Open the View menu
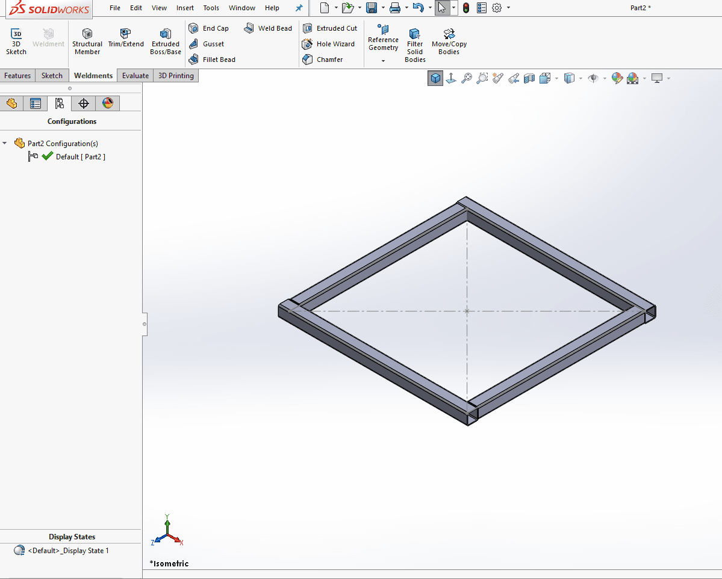This screenshot has width=722, height=579. (160, 8)
